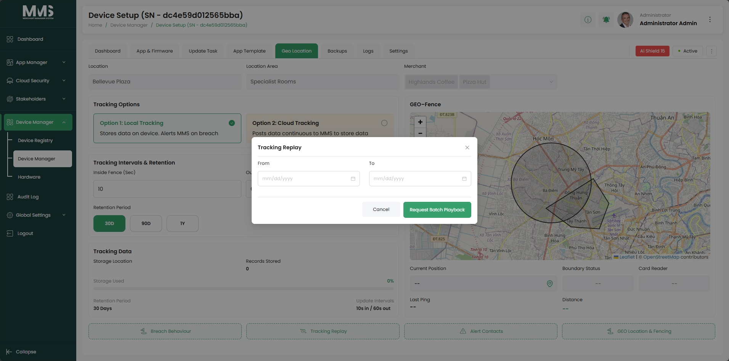This screenshot has height=361, width=729.
Task: Zoom out on the GEO-Fence map
Action: (420, 133)
